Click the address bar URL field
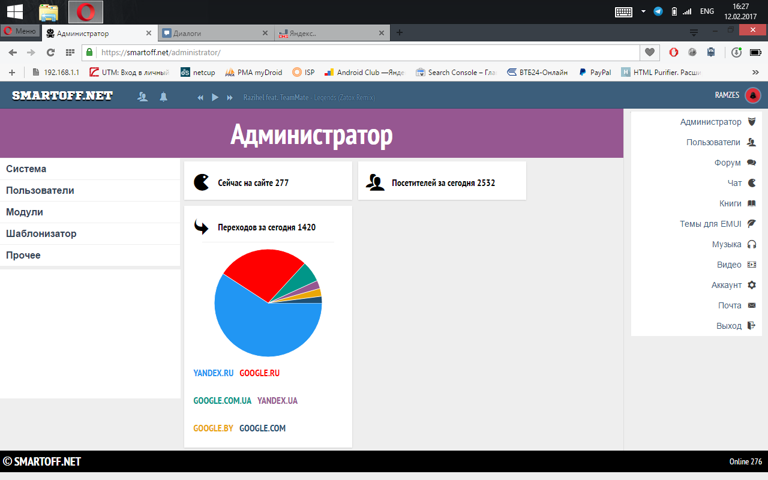 pyautogui.click(x=360, y=52)
